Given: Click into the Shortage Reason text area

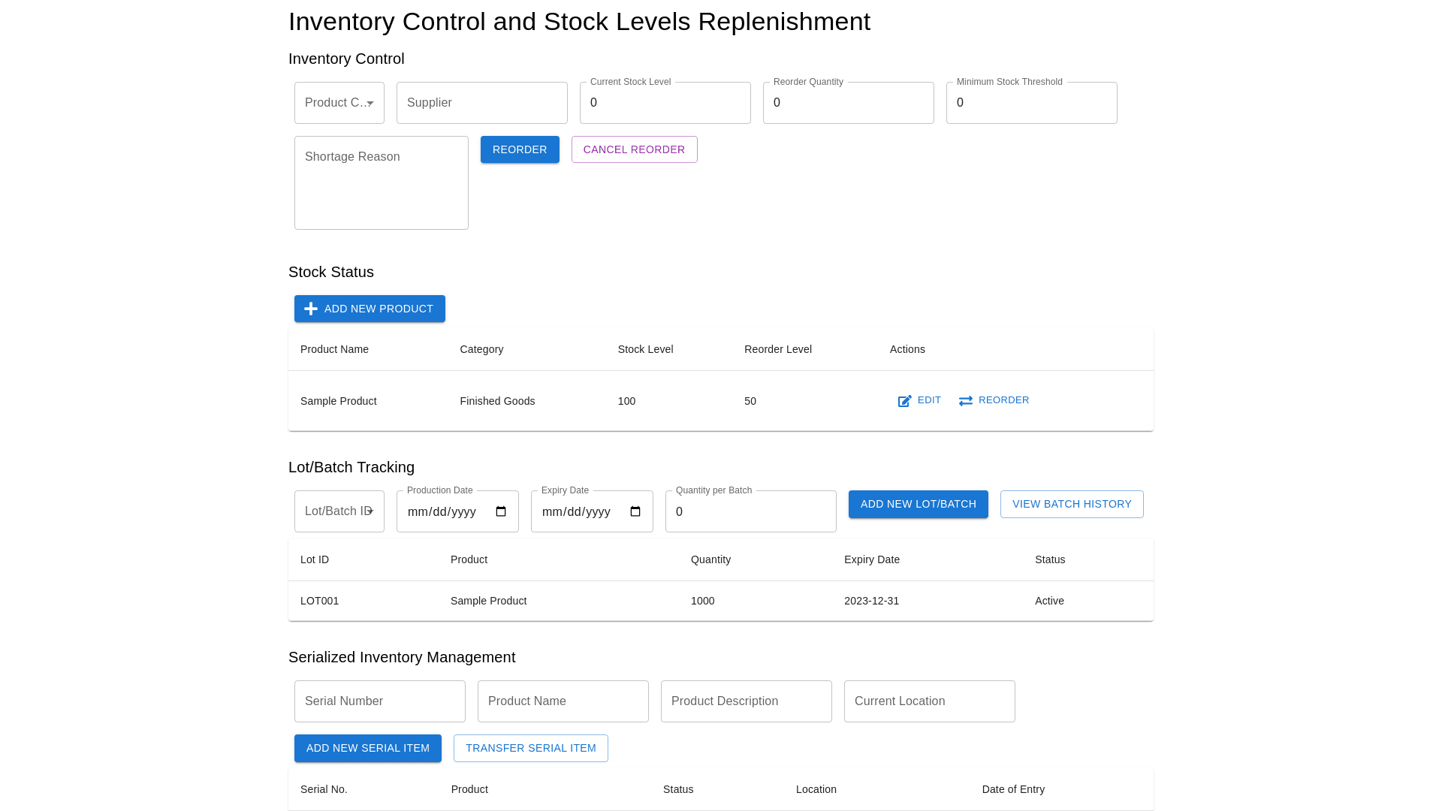Looking at the screenshot, I should tap(381, 182).
